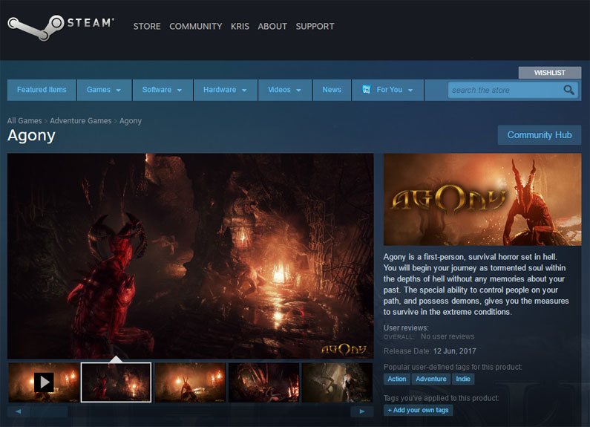590x427 pixels.
Task: Click the Indie tag
Action: [x=463, y=379]
